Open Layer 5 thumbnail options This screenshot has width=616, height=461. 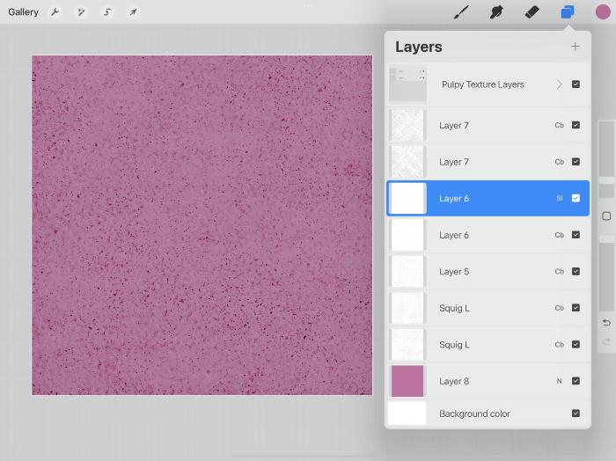(x=407, y=271)
